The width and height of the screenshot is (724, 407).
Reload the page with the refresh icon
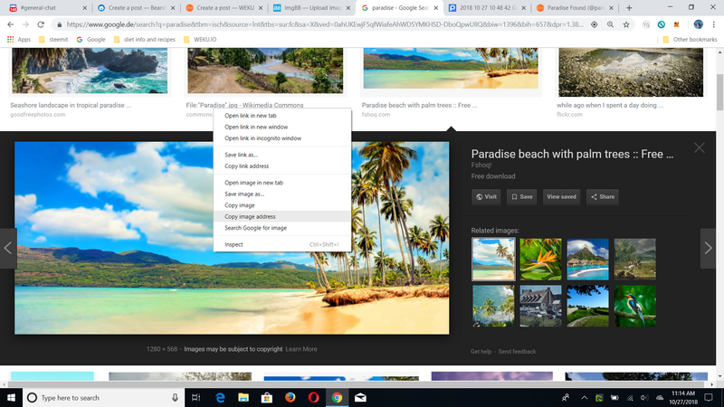41,24
